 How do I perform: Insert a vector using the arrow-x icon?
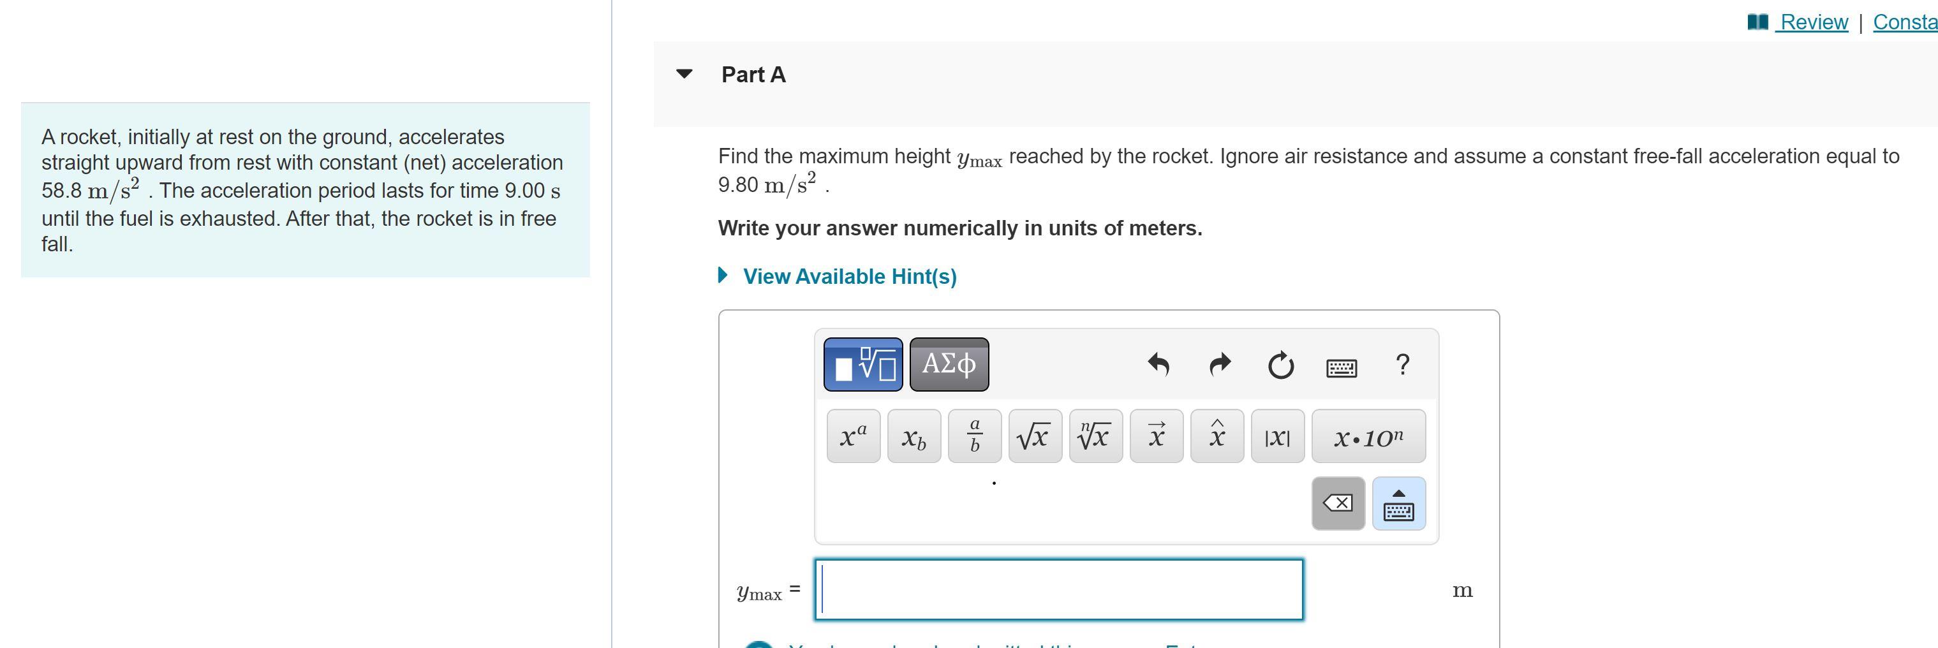click(x=1157, y=436)
